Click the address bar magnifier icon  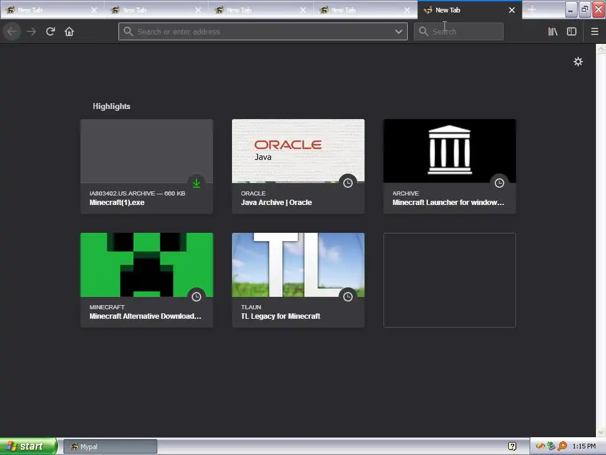click(x=128, y=31)
